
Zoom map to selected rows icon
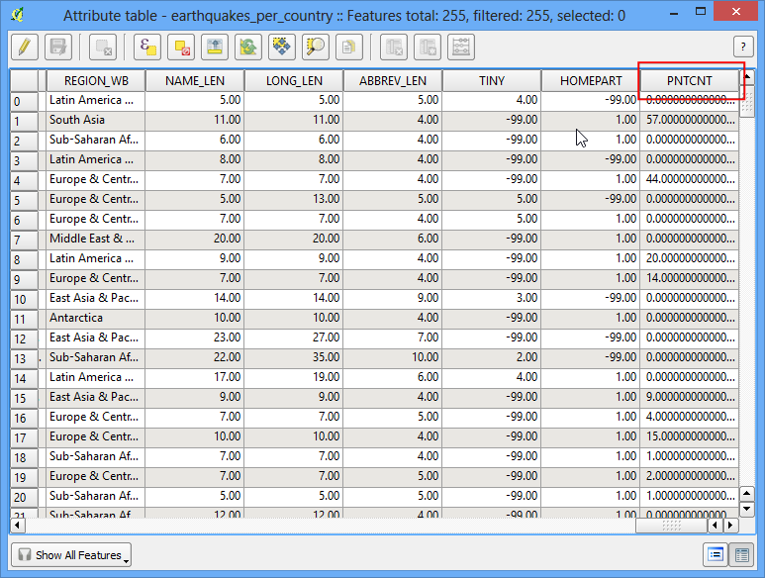(x=316, y=48)
